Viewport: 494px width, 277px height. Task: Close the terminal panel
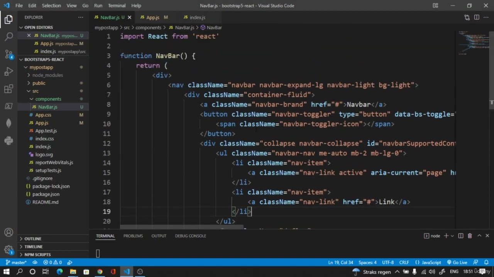coord(487,236)
